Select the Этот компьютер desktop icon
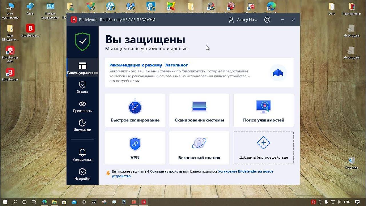Image resolution: width=366 pixels, height=206 pixels. [10, 11]
